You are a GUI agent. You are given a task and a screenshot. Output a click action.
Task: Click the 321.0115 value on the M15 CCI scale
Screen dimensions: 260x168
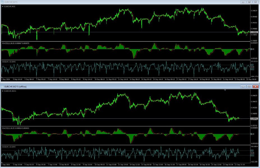pyautogui.click(x=254, y=61)
